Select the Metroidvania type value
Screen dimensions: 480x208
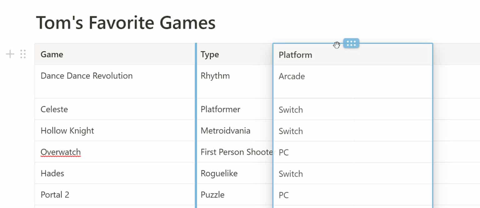click(x=226, y=131)
